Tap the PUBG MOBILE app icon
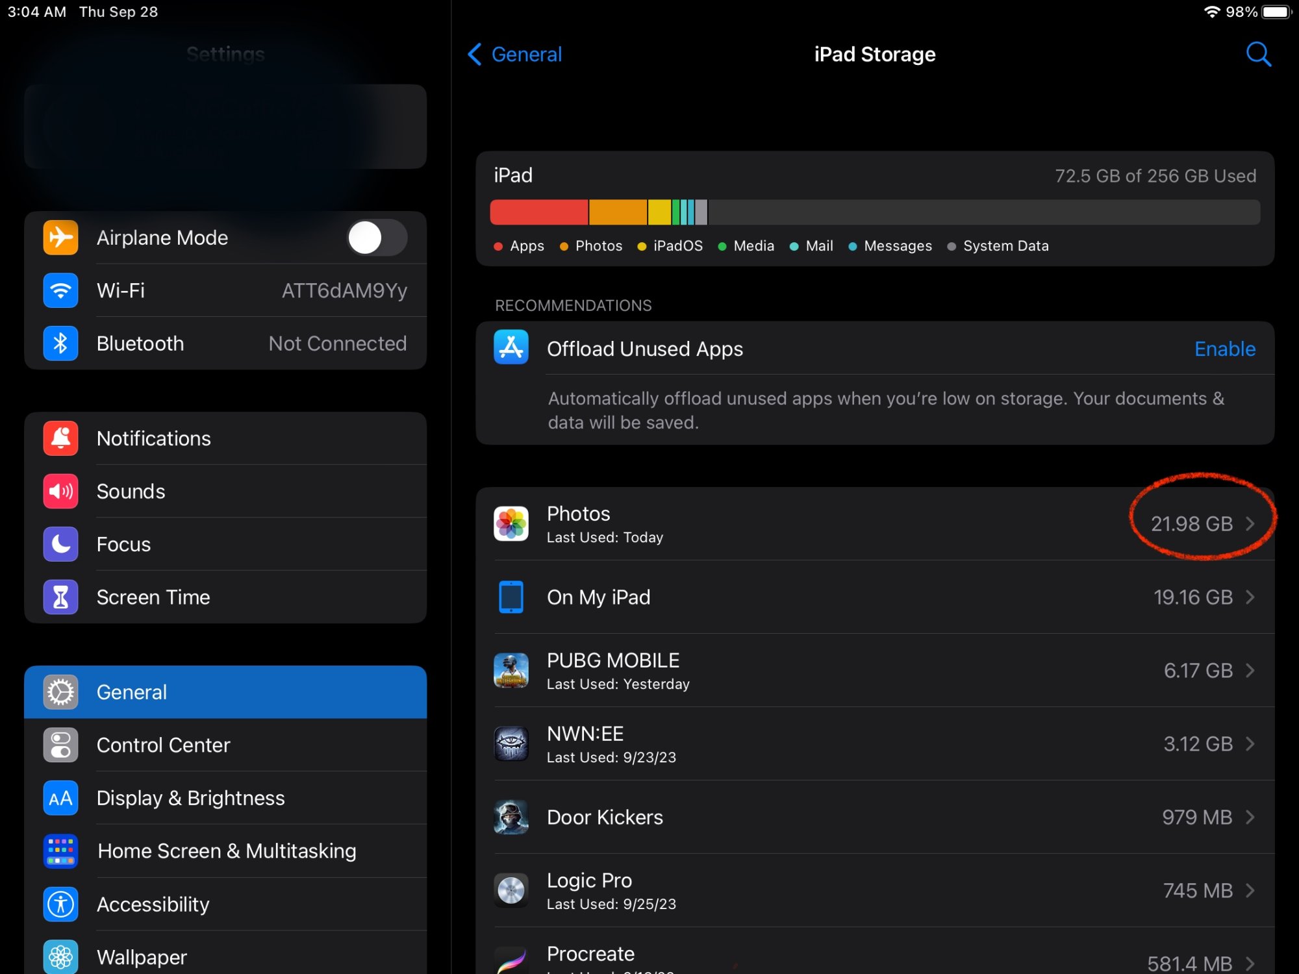1299x974 pixels. click(511, 670)
